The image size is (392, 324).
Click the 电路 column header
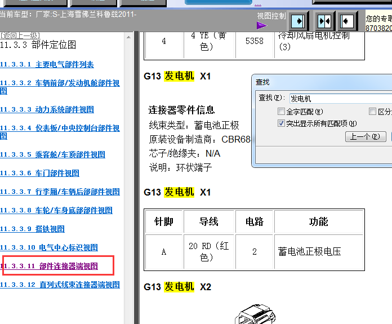[x=254, y=221]
